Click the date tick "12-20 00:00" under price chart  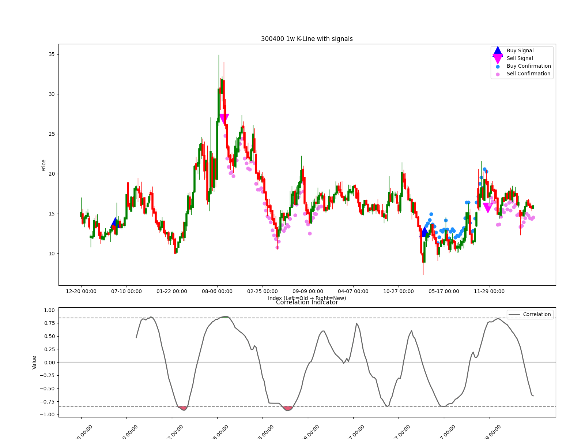[81, 292]
